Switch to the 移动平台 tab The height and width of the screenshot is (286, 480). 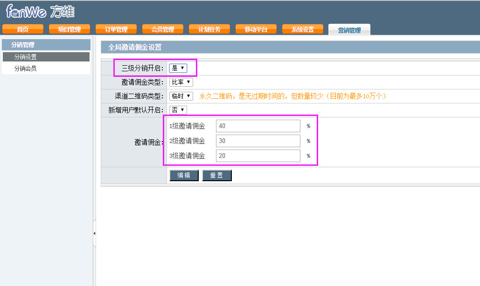pyautogui.click(x=256, y=29)
